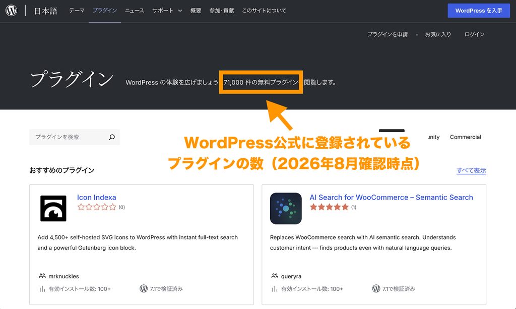Open the 概要 menu item
Screen dimensions: 516x309
196,11
